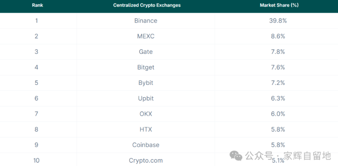Select the 6.3% market share cell
338x166 pixels.
pyautogui.click(x=278, y=98)
